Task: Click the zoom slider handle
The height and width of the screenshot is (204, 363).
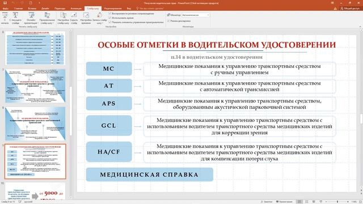Action: coord(337,202)
